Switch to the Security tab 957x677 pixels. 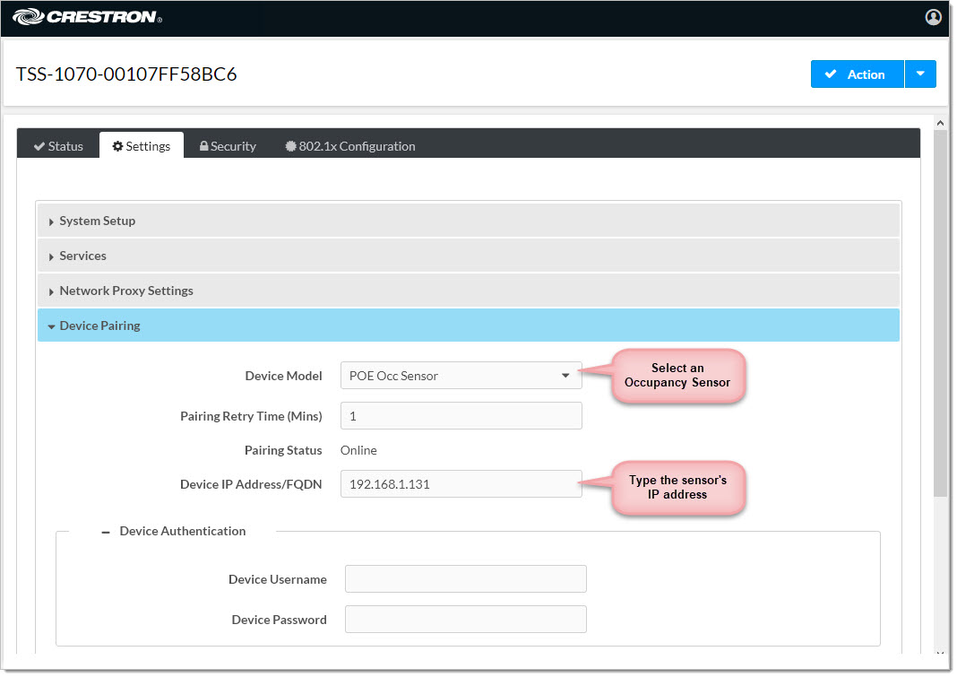pos(228,146)
